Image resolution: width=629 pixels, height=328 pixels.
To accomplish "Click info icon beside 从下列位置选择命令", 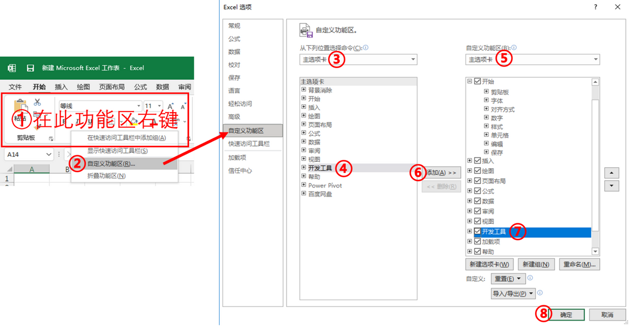I will click(x=365, y=47).
